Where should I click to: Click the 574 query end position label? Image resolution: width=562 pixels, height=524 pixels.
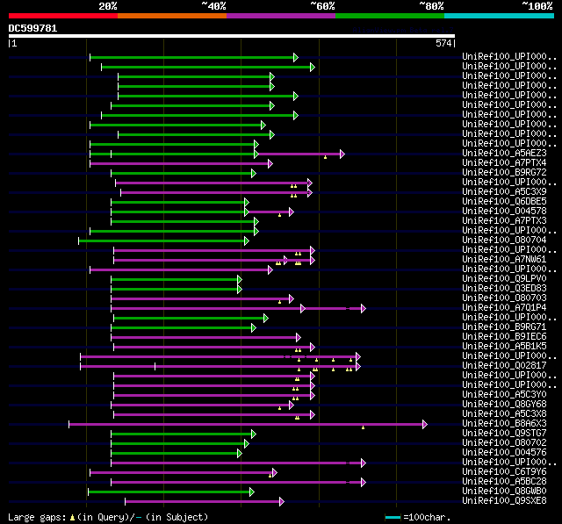[443, 43]
